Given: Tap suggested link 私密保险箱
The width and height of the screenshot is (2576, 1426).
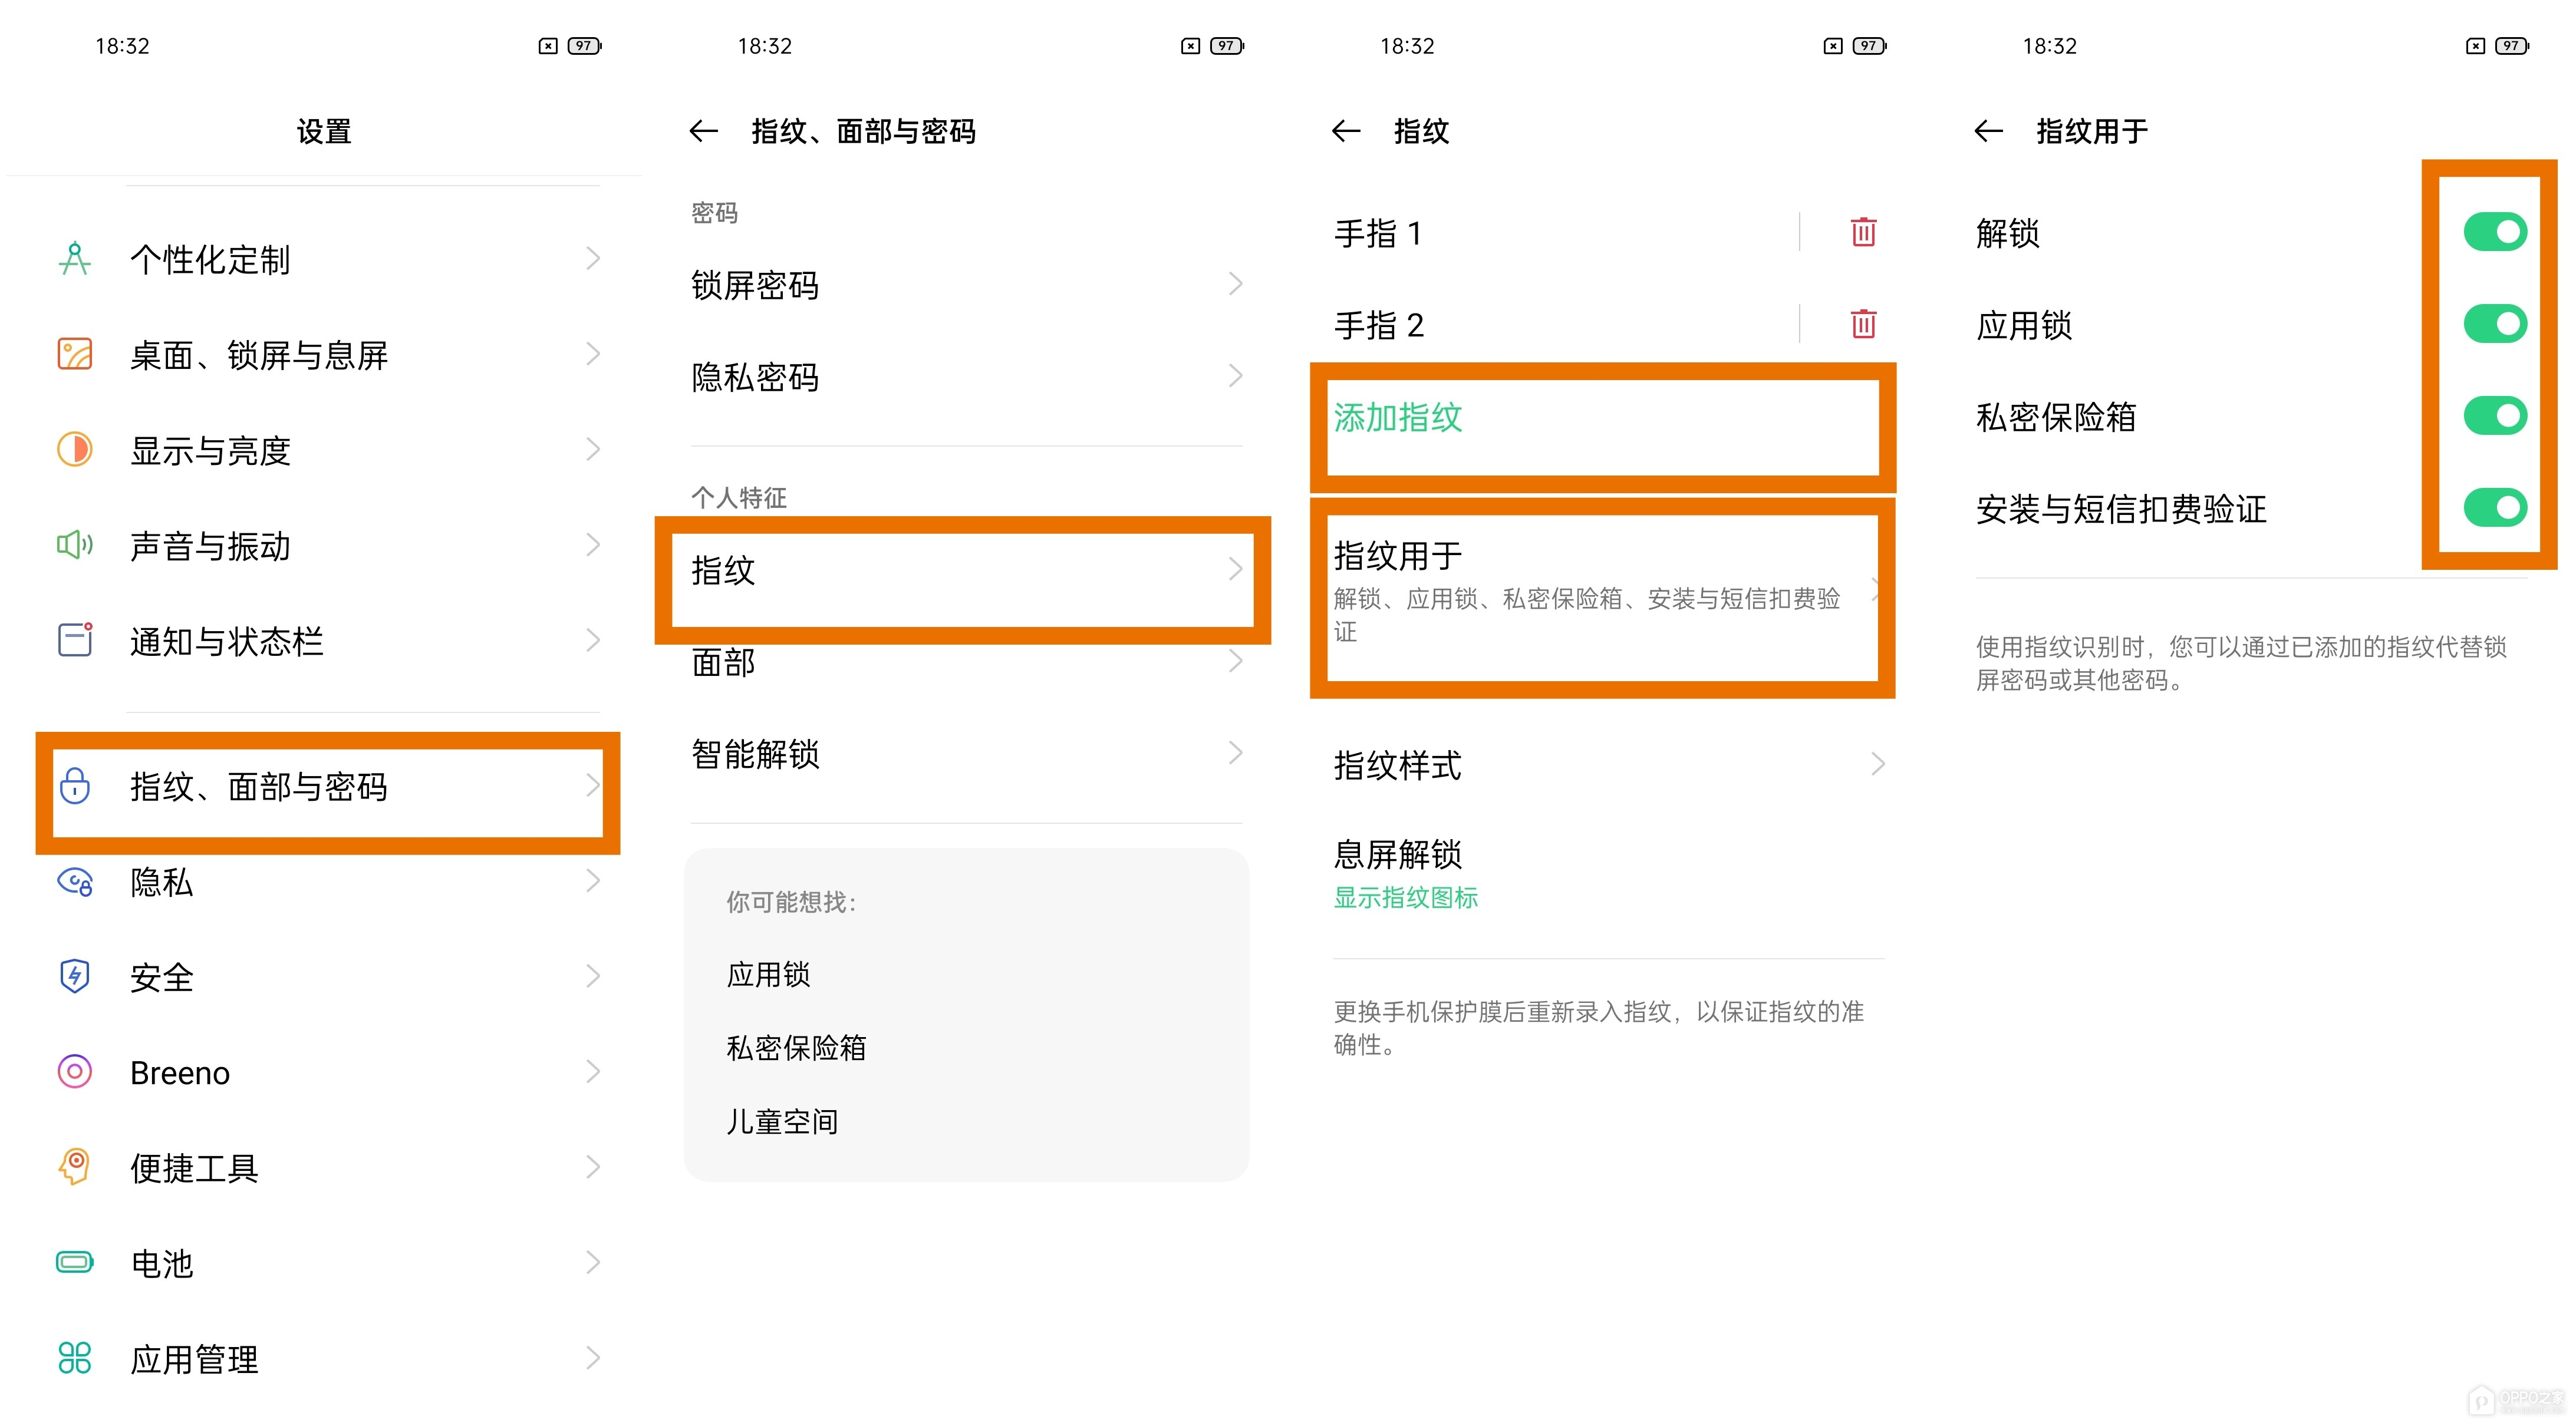Looking at the screenshot, I should tap(796, 1047).
